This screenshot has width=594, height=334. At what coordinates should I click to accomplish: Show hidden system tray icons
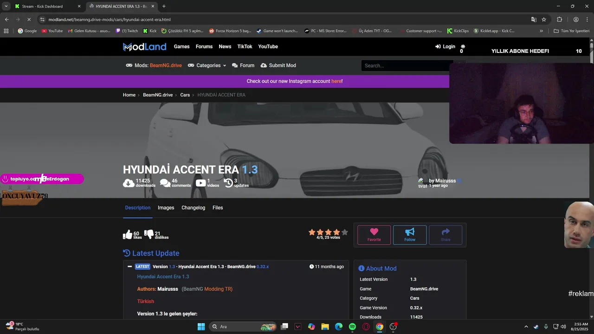point(526,327)
